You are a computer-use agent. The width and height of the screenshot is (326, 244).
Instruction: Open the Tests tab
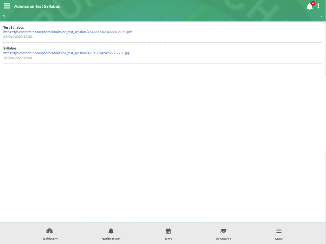168,234
